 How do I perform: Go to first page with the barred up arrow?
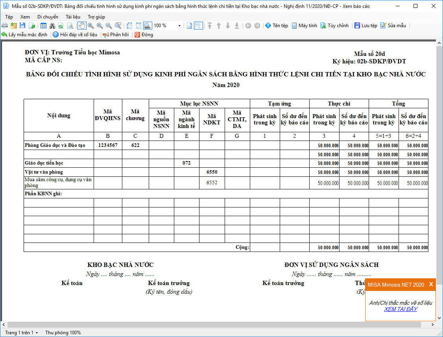(x=210, y=26)
